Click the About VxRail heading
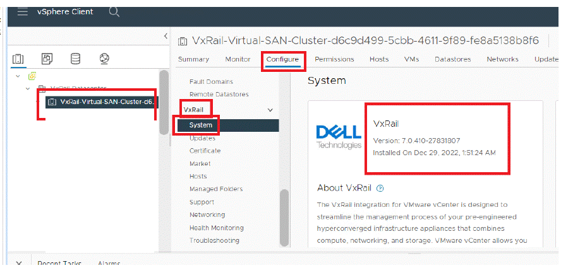This screenshot has height=275, width=585. tap(344, 188)
